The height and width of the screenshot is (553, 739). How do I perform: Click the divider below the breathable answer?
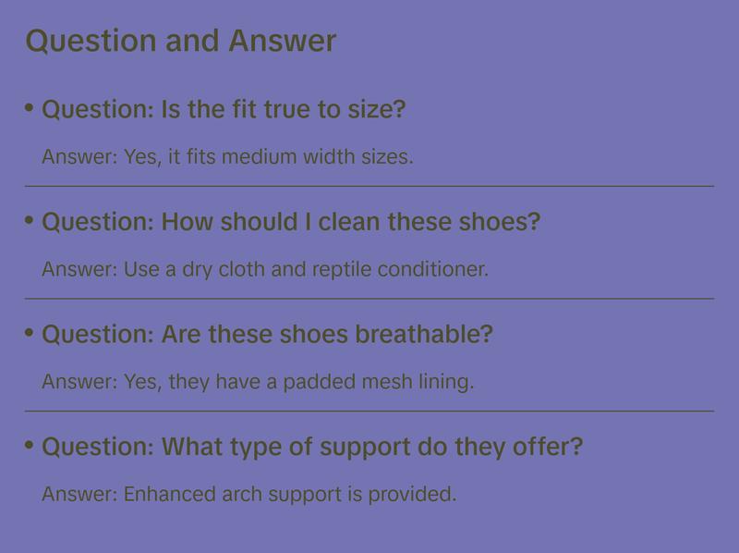click(x=369, y=411)
